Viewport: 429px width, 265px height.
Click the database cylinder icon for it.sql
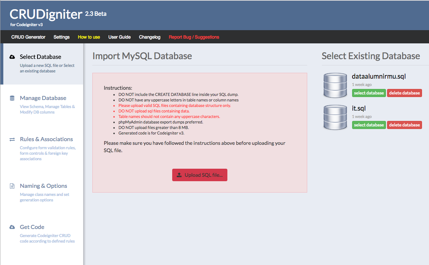tap(335, 117)
